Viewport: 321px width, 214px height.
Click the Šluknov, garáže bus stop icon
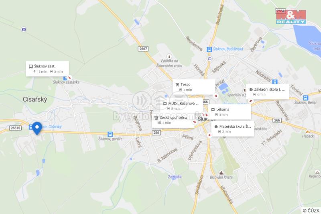tap(110, 134)
